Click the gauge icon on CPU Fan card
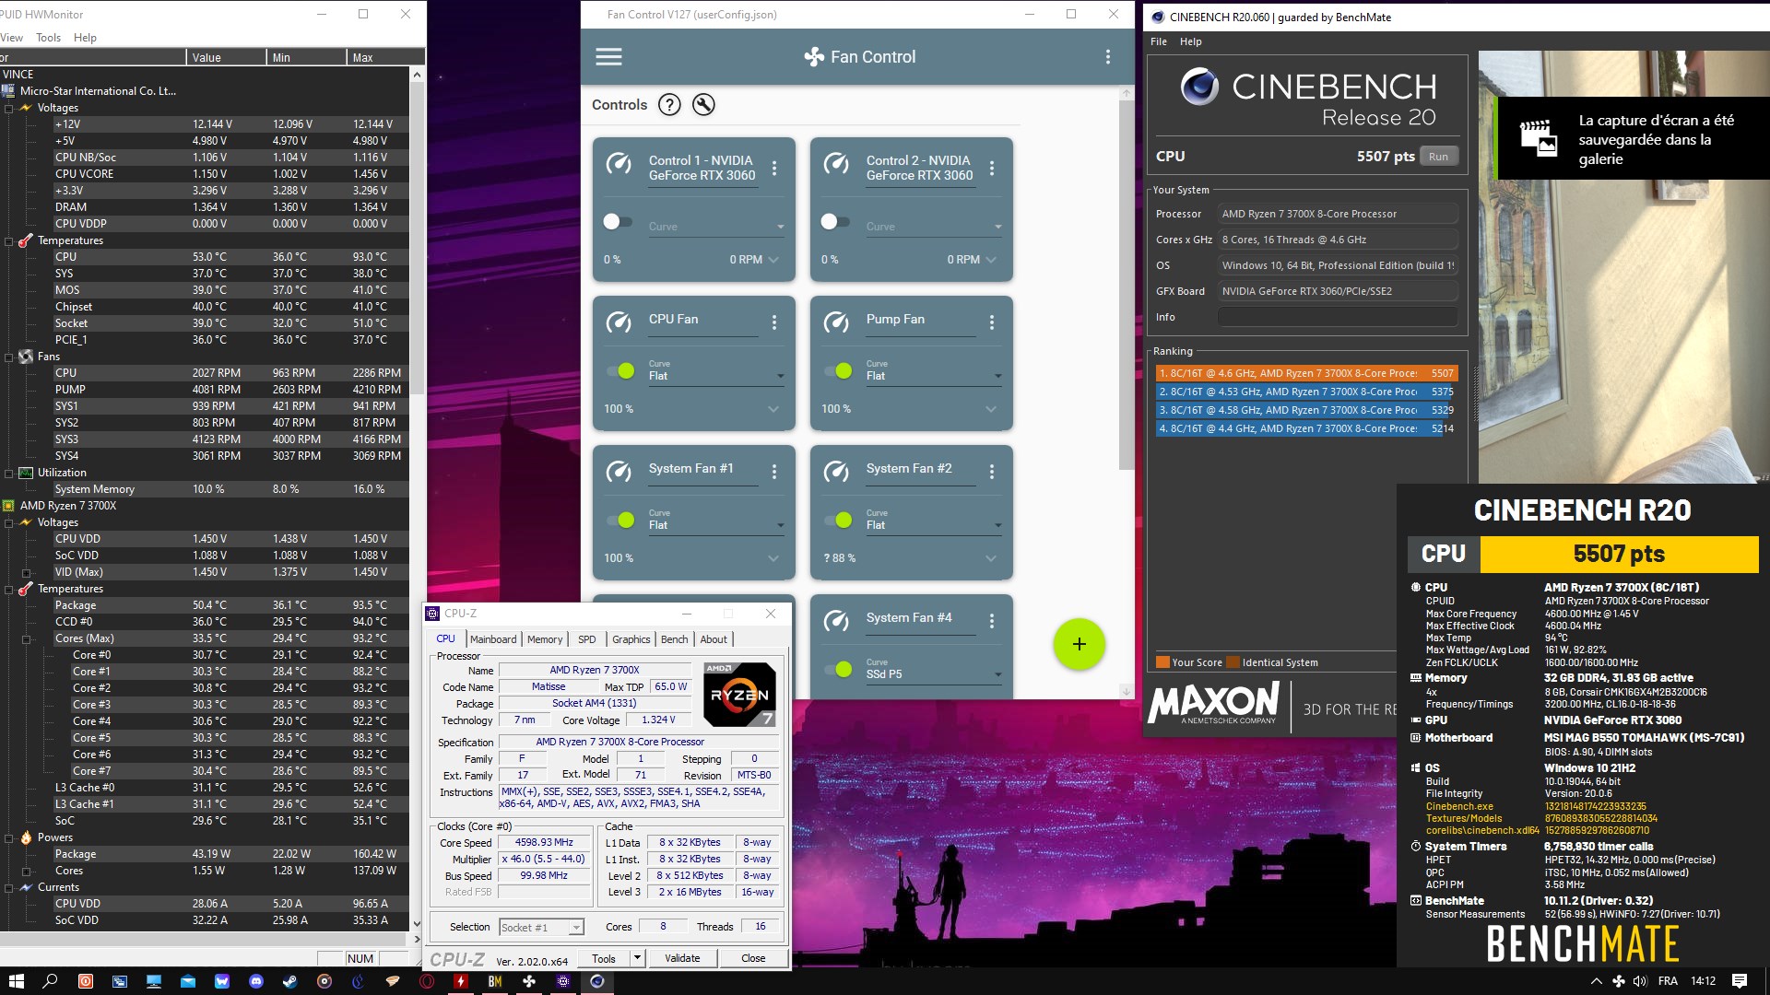This screenshot has height=995, width=1770. [x=619, y=322]
